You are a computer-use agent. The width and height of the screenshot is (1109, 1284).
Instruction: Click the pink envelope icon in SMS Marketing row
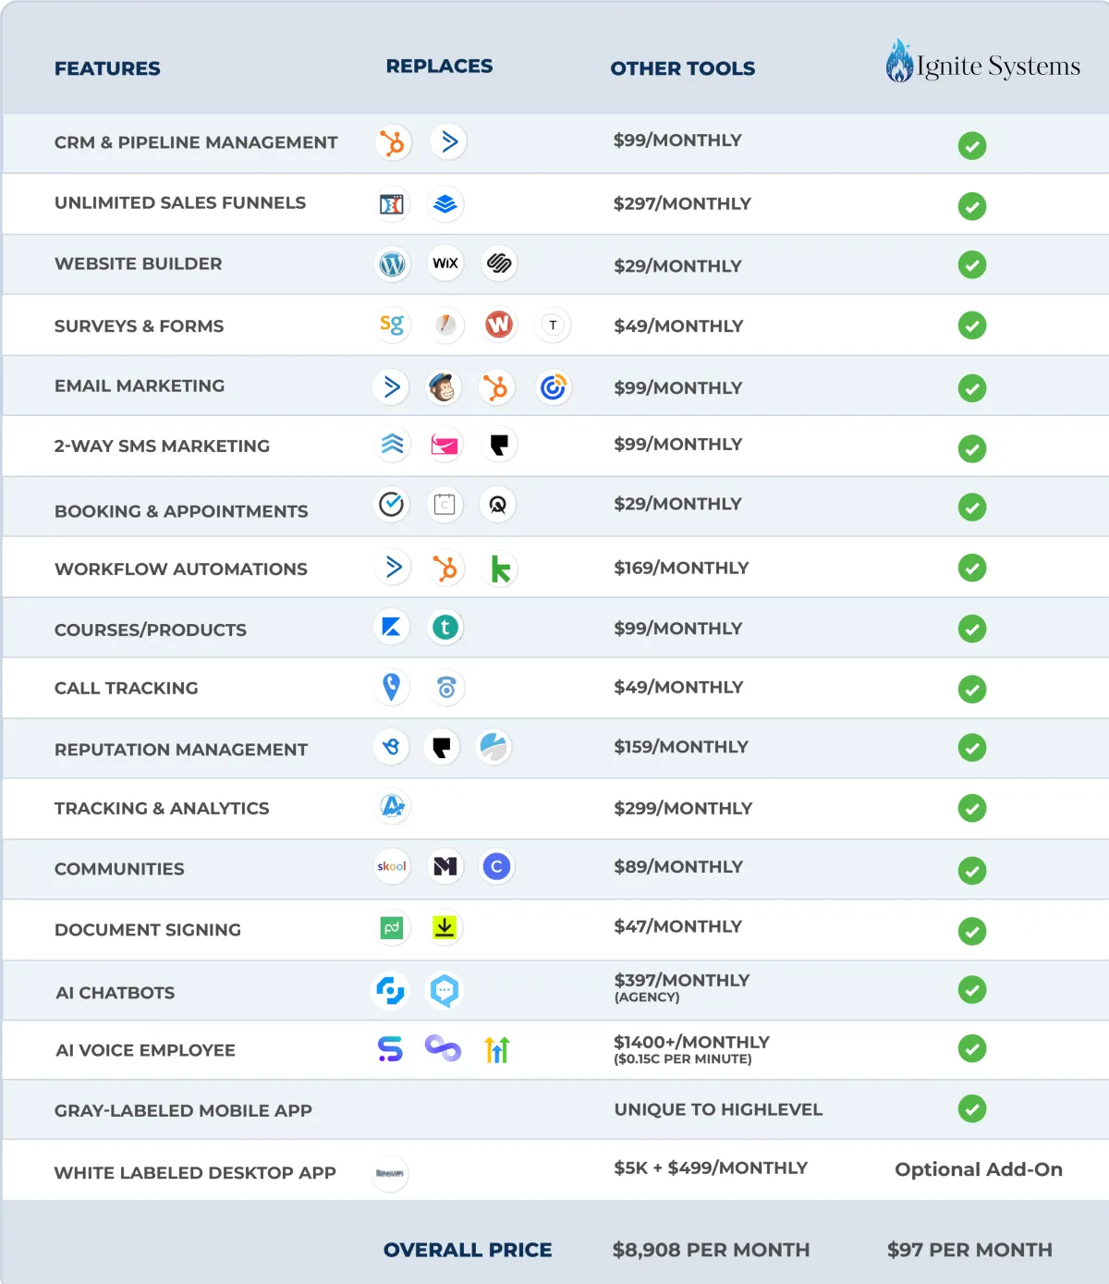click(x=445, y=446)
